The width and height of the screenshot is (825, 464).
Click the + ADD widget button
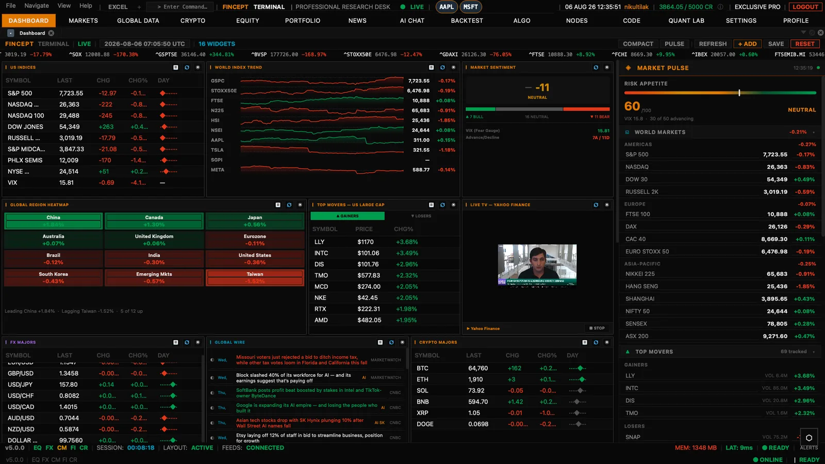click(747, 44)
